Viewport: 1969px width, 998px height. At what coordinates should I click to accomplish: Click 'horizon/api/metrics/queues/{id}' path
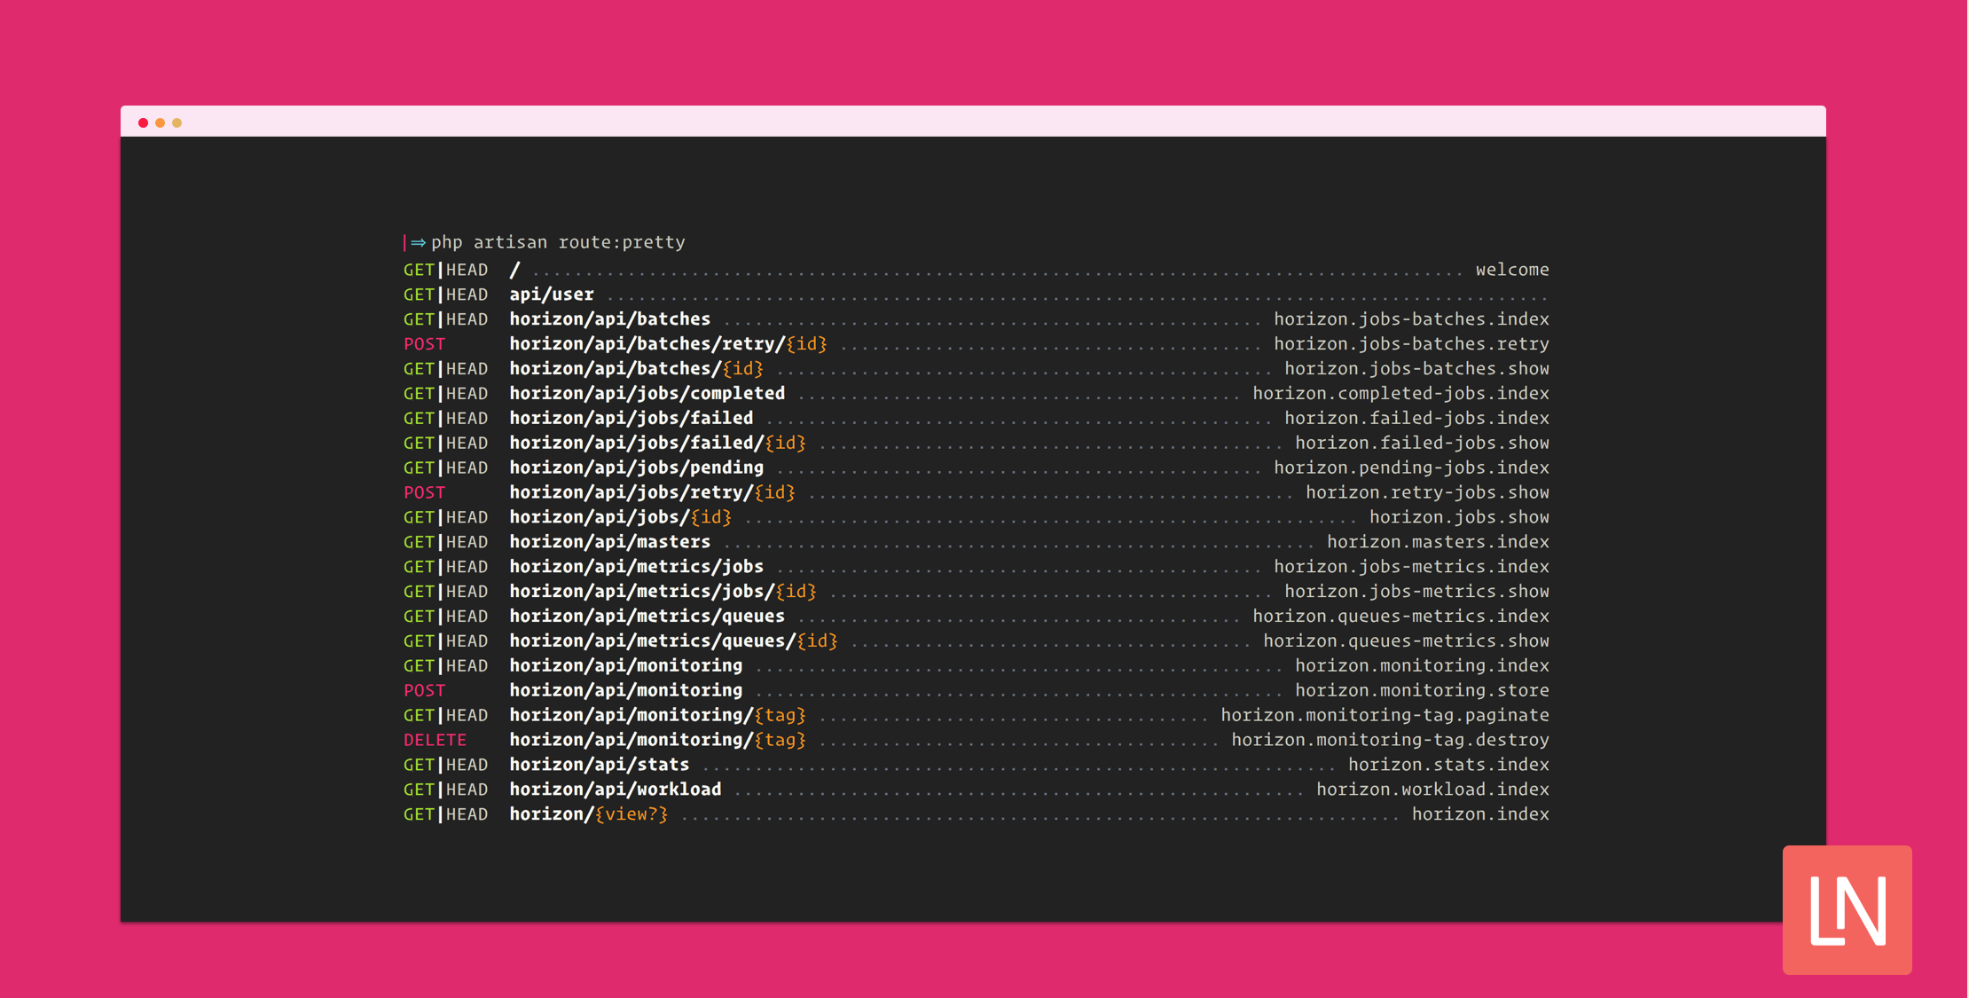(x=673, y=641)
